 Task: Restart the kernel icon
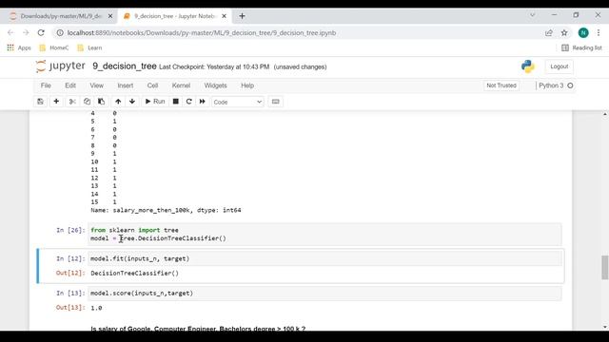click(188, 102)
